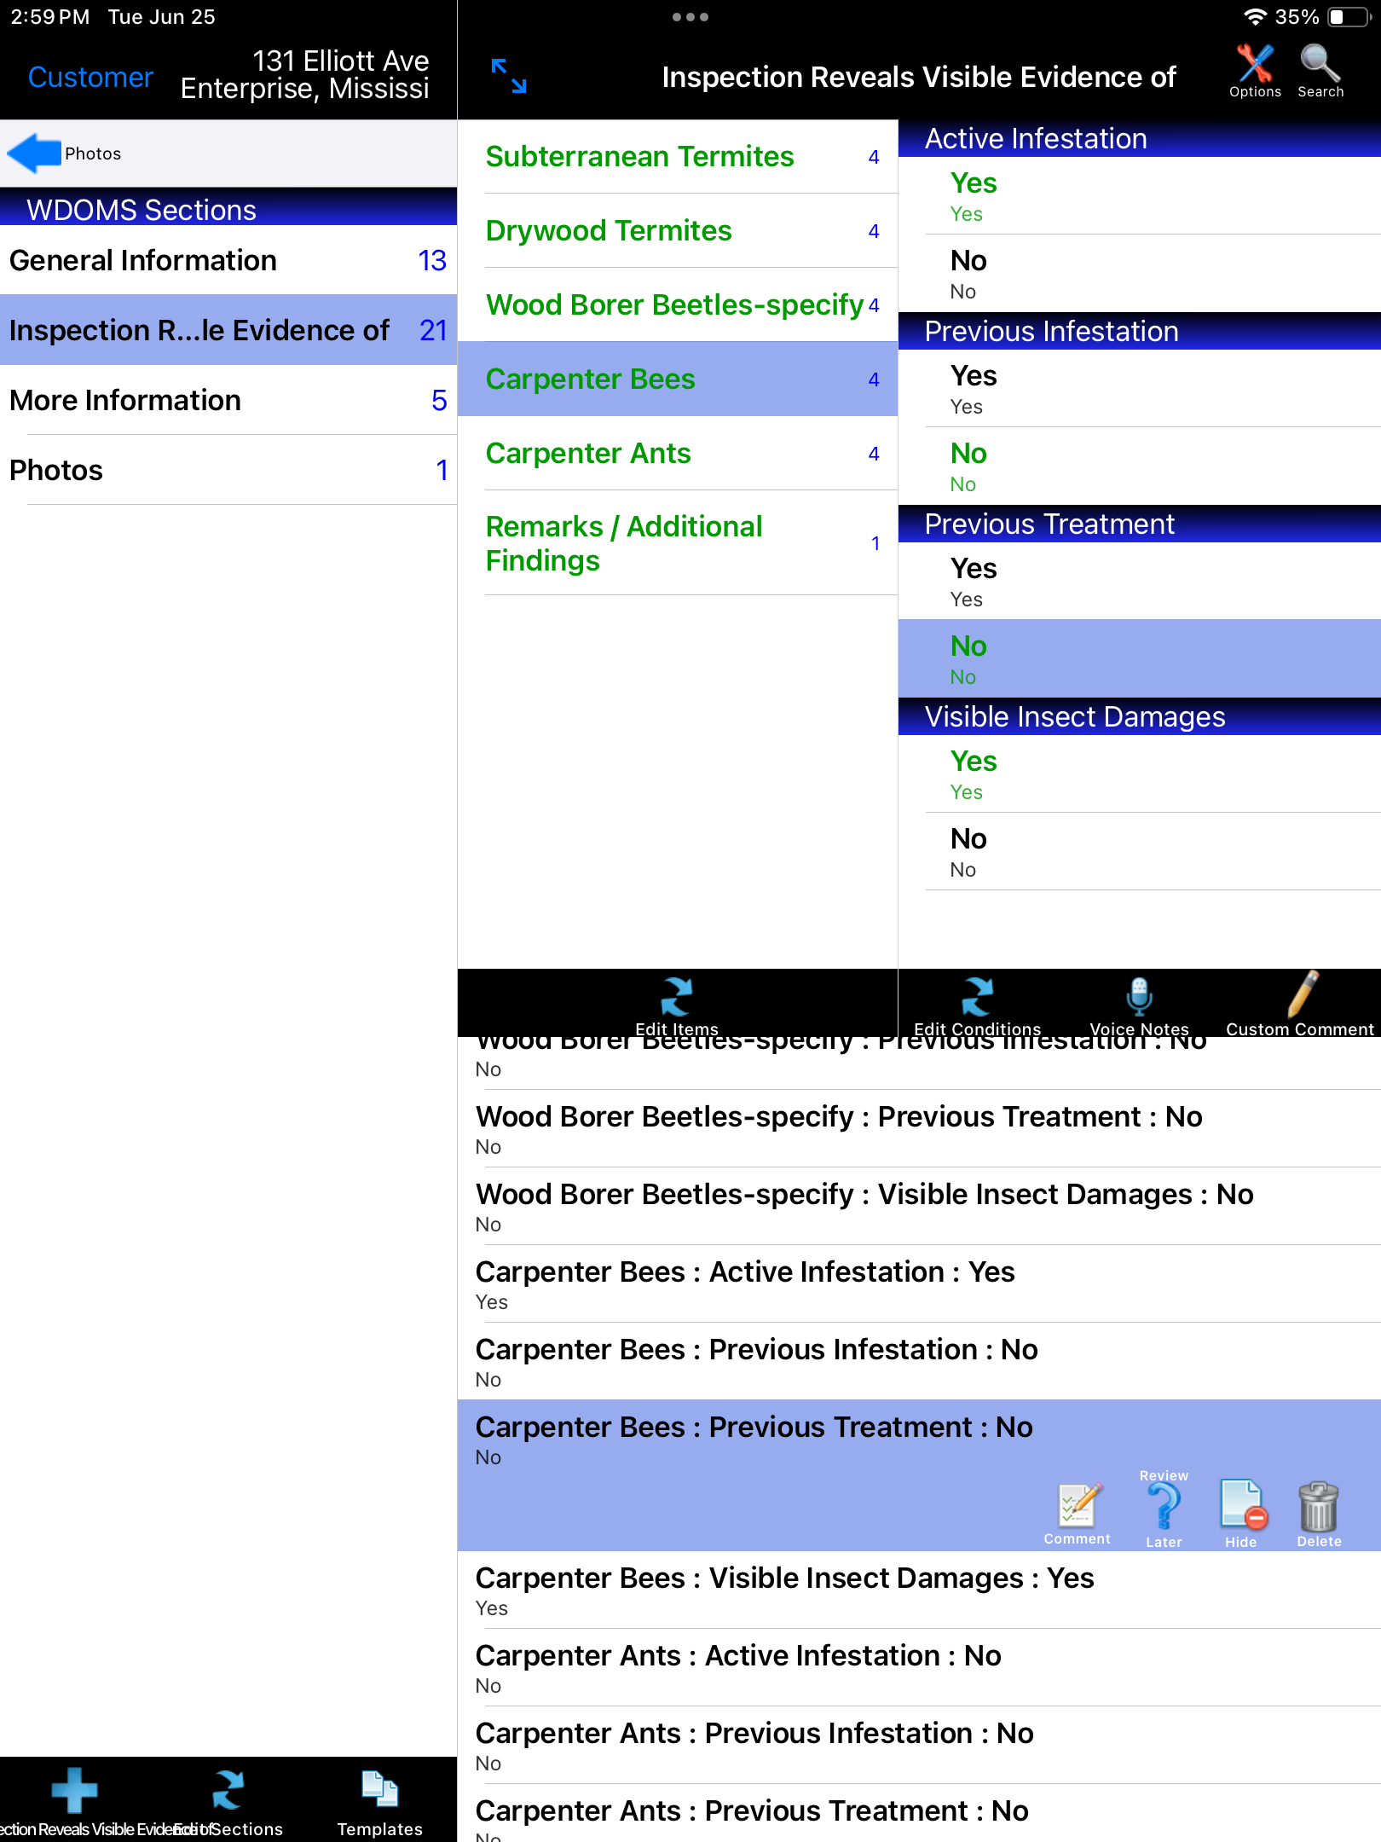This screenshot has height=1842, width=1381.
Task: Choose Yes under Visible Insect Damages
Action: point(1140,774)
